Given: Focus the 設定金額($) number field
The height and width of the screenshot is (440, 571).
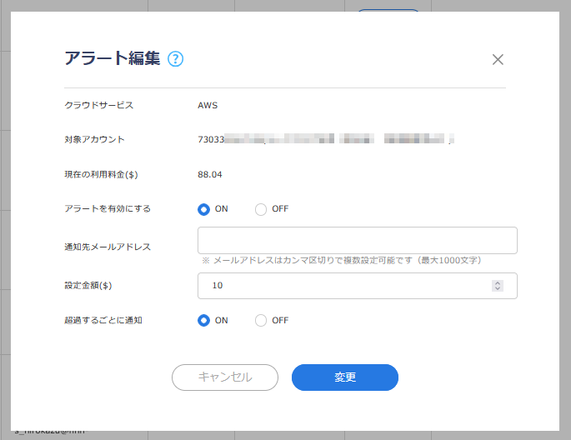Looking at the screenshot, I should coord(342,286).
